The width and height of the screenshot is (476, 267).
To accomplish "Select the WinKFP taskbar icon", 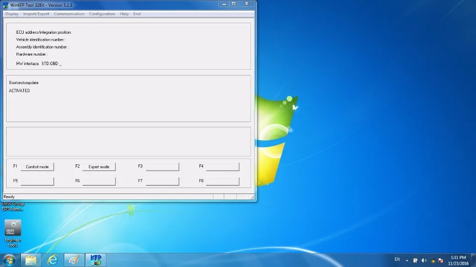I will pyautogui.click(x=96, y=260).
